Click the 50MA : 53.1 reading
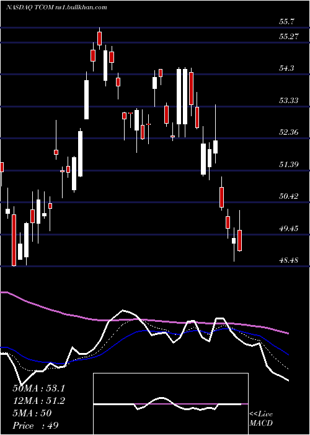Viewport: 310px width, 435px height. click(38, 388)
